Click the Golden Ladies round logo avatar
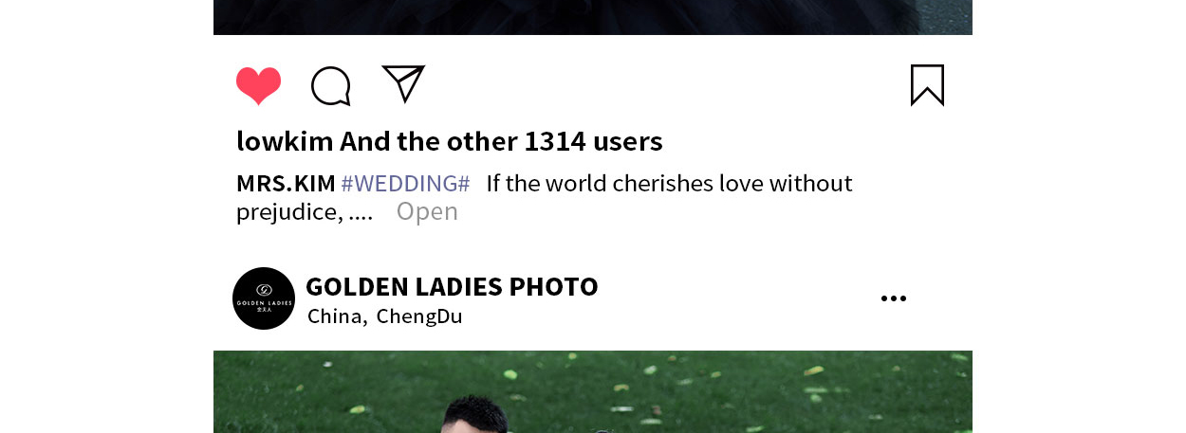The width and height of the screenshot is (1186, 433). tap(264, 298)
